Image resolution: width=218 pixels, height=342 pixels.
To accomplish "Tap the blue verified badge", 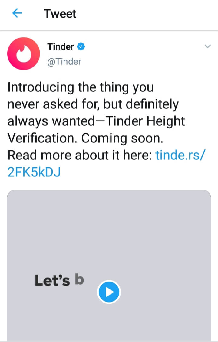I will click(81, 47).
